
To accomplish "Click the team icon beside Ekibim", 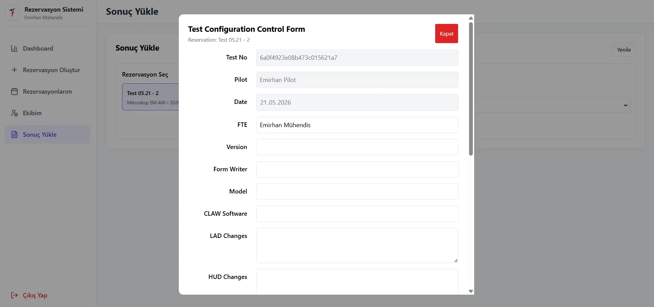I will point(14,113).
